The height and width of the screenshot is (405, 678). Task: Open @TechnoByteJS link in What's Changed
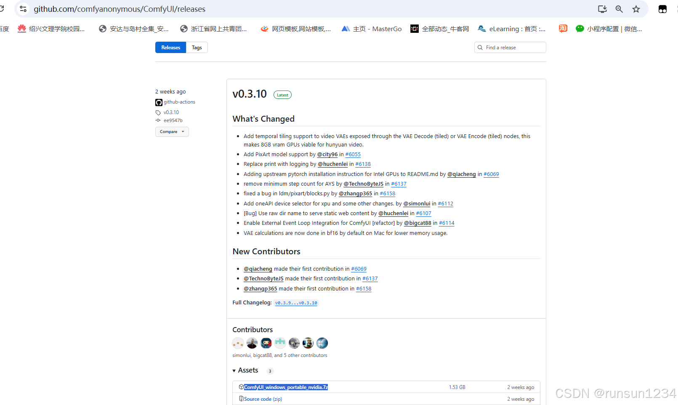click(364, 184)
